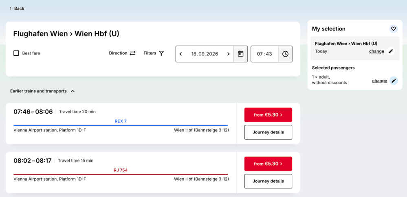Open the calendar date picker icon

pos(240,54)
